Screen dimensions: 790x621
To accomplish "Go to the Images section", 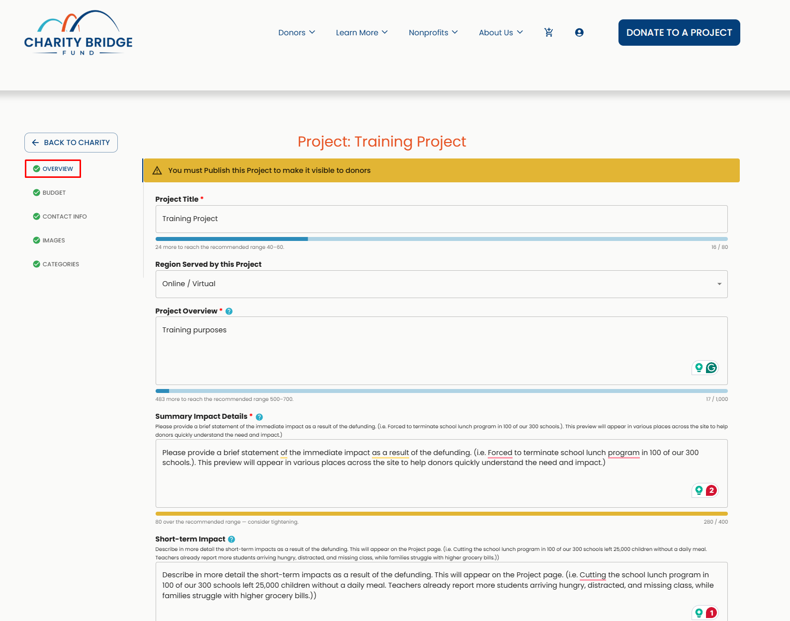I will pos(49,240).
